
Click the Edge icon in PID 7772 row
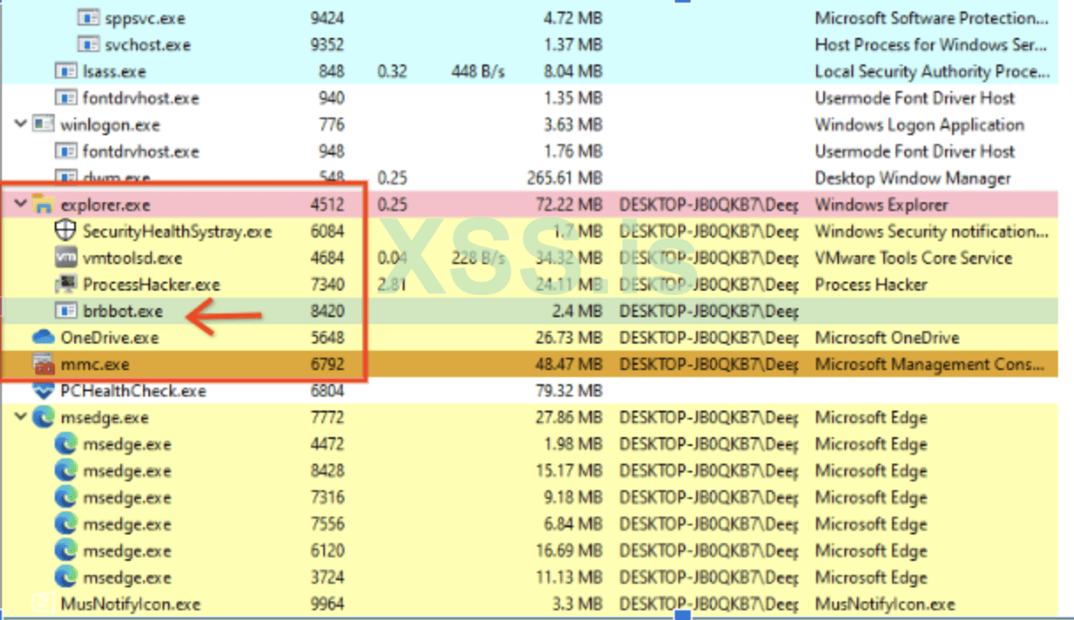click(x=43, y=418)
